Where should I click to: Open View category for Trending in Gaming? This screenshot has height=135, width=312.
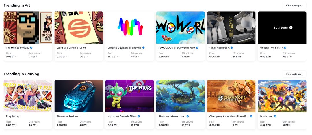click(294, 74)
